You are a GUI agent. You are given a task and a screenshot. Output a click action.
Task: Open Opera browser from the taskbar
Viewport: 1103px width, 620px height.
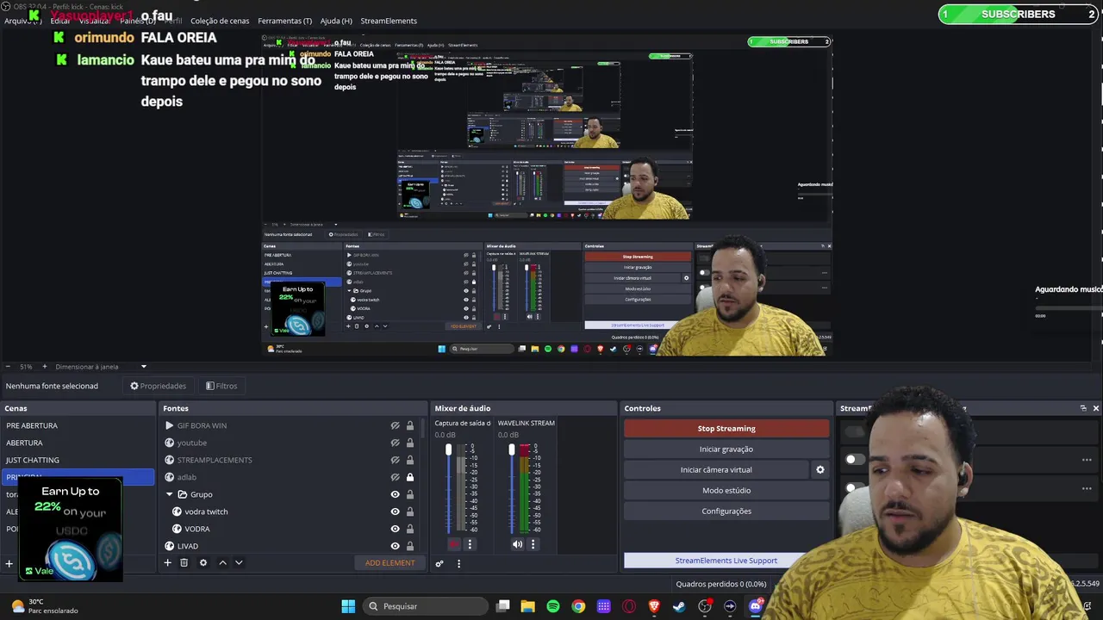629,606
